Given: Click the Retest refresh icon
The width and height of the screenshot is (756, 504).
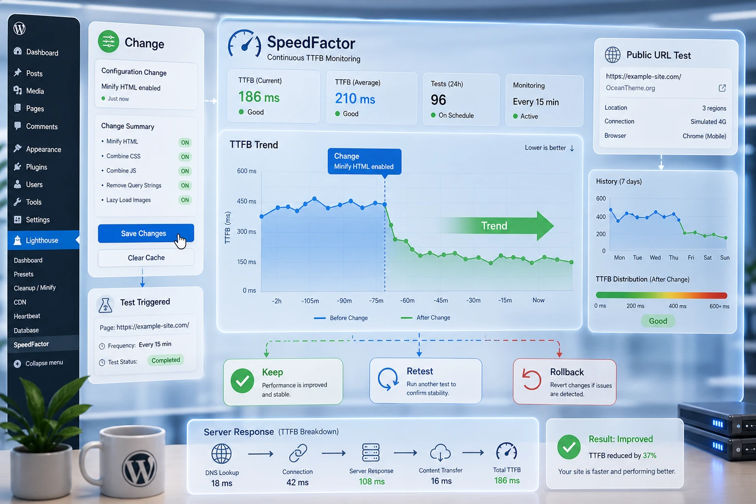Looking at the screenshot, I should click(388, 379).
